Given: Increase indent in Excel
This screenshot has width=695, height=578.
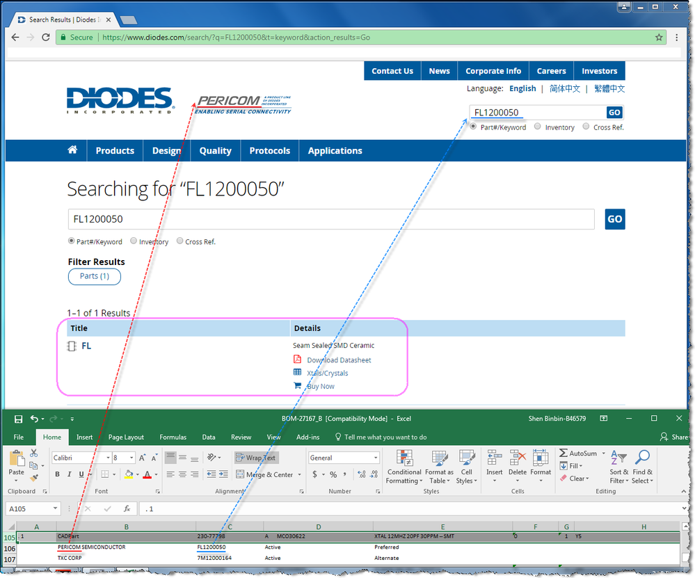Looking at the screenshot, I should (224, 474).
